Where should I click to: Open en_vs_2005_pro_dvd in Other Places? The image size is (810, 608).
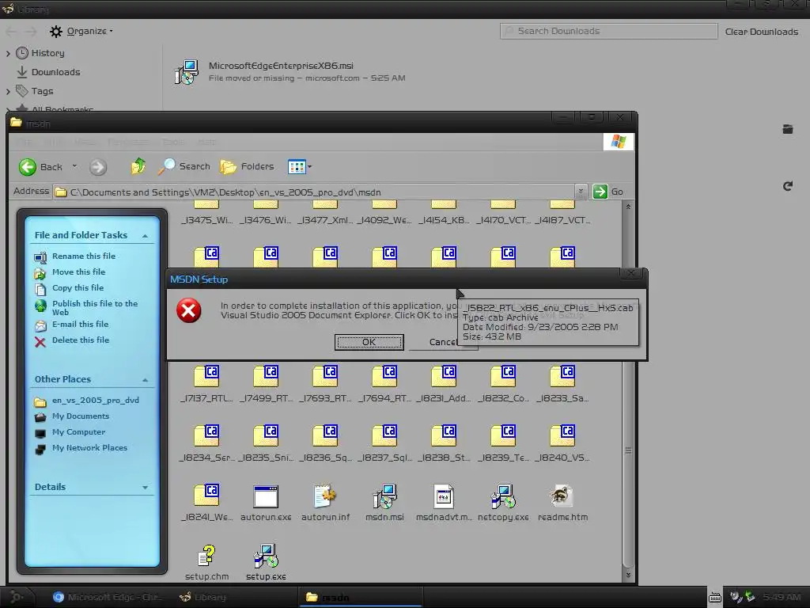96,400
